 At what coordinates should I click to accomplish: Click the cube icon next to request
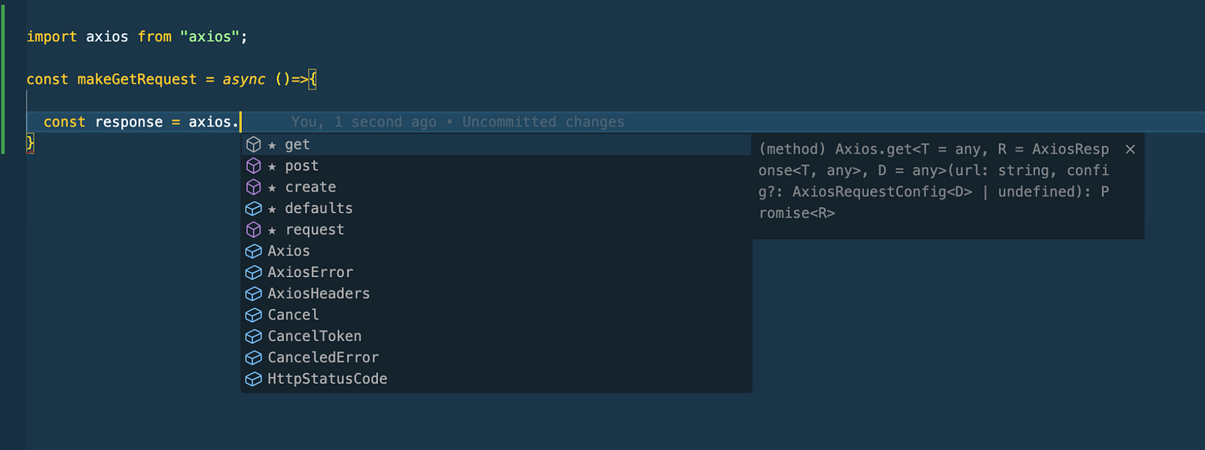point(254,230)
